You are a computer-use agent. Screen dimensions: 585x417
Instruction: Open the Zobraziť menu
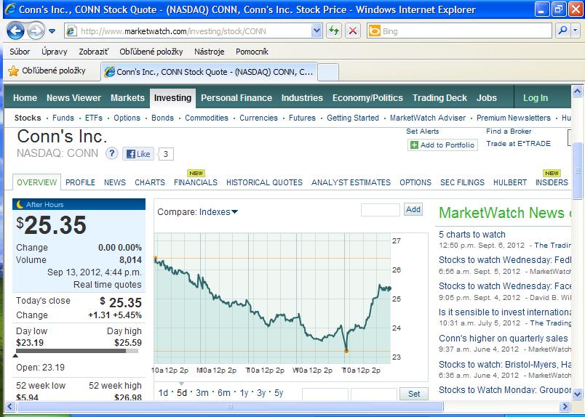[x=94, y=52]
